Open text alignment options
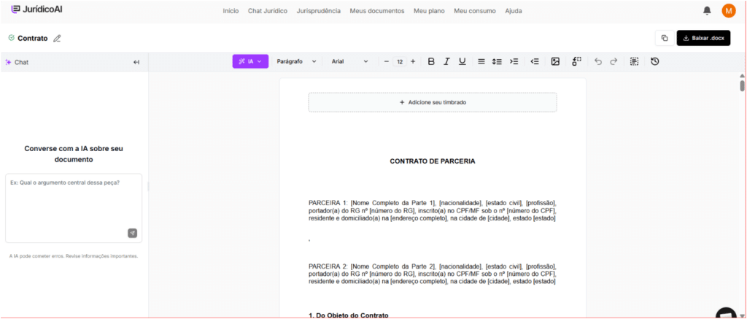The height and width of the screenshot is (319, 747). pyautogui.click(x=481, y=61)
